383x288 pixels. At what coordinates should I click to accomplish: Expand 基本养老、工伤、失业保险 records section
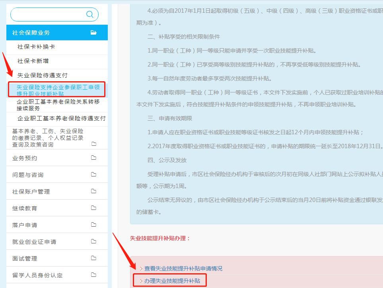(x=48, y=138)
